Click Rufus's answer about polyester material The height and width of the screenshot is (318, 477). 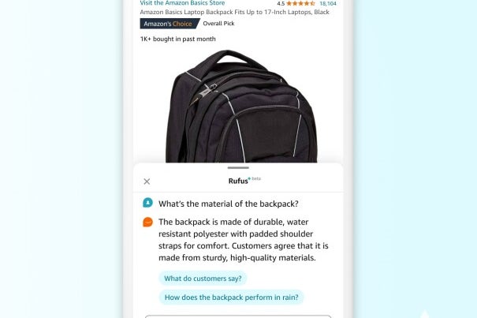244,240
